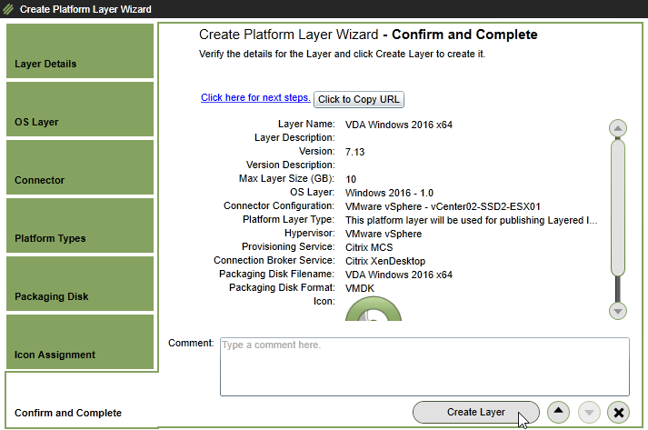The height and width of the screenshot is (430, 648).
Task: Click the Packaging Disk Filename value
Action: (x=399, y=275)
